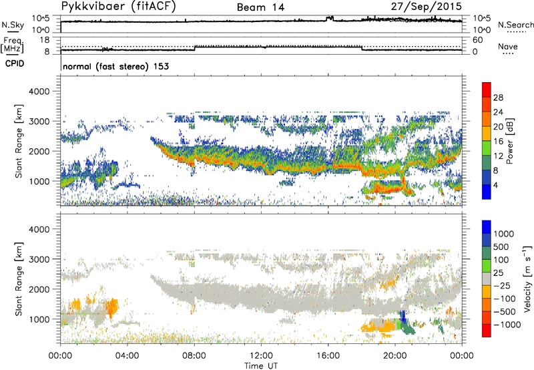Click the blue top segment of Velocity colorbar
534x370 pixels.
(487, 227)
